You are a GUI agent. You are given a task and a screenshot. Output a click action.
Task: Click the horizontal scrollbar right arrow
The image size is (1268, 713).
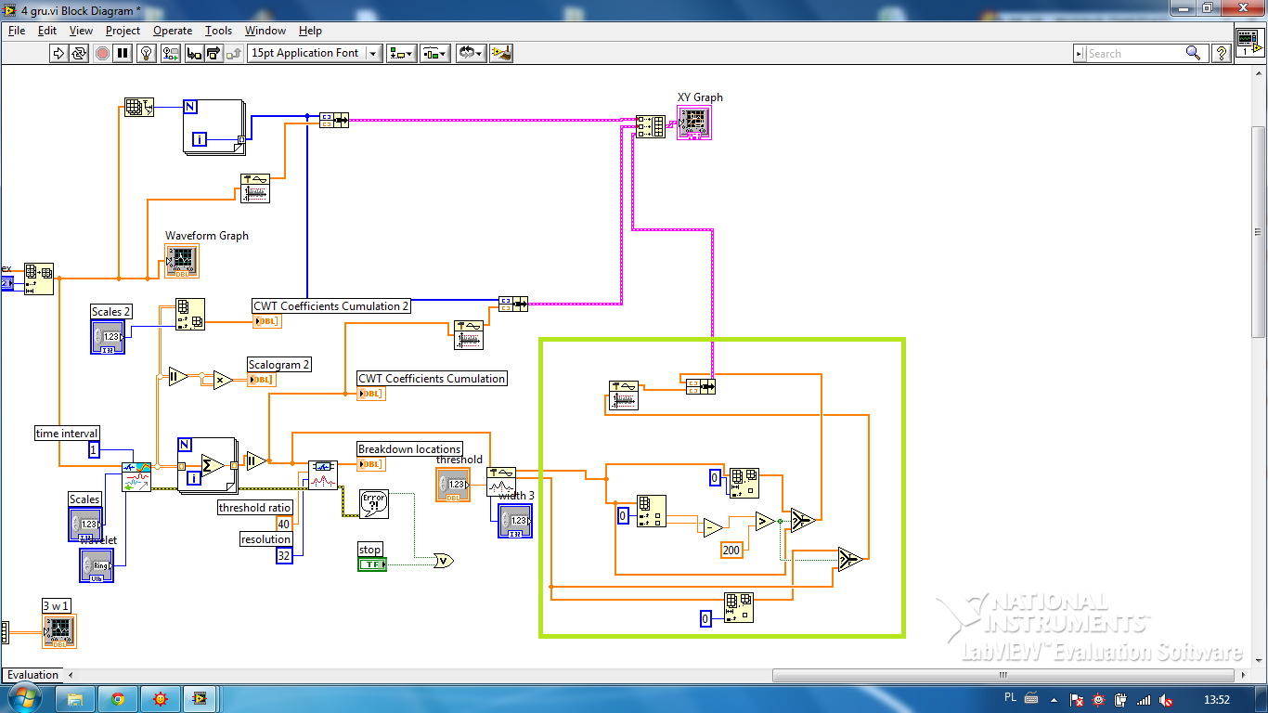click(1245, 675)
